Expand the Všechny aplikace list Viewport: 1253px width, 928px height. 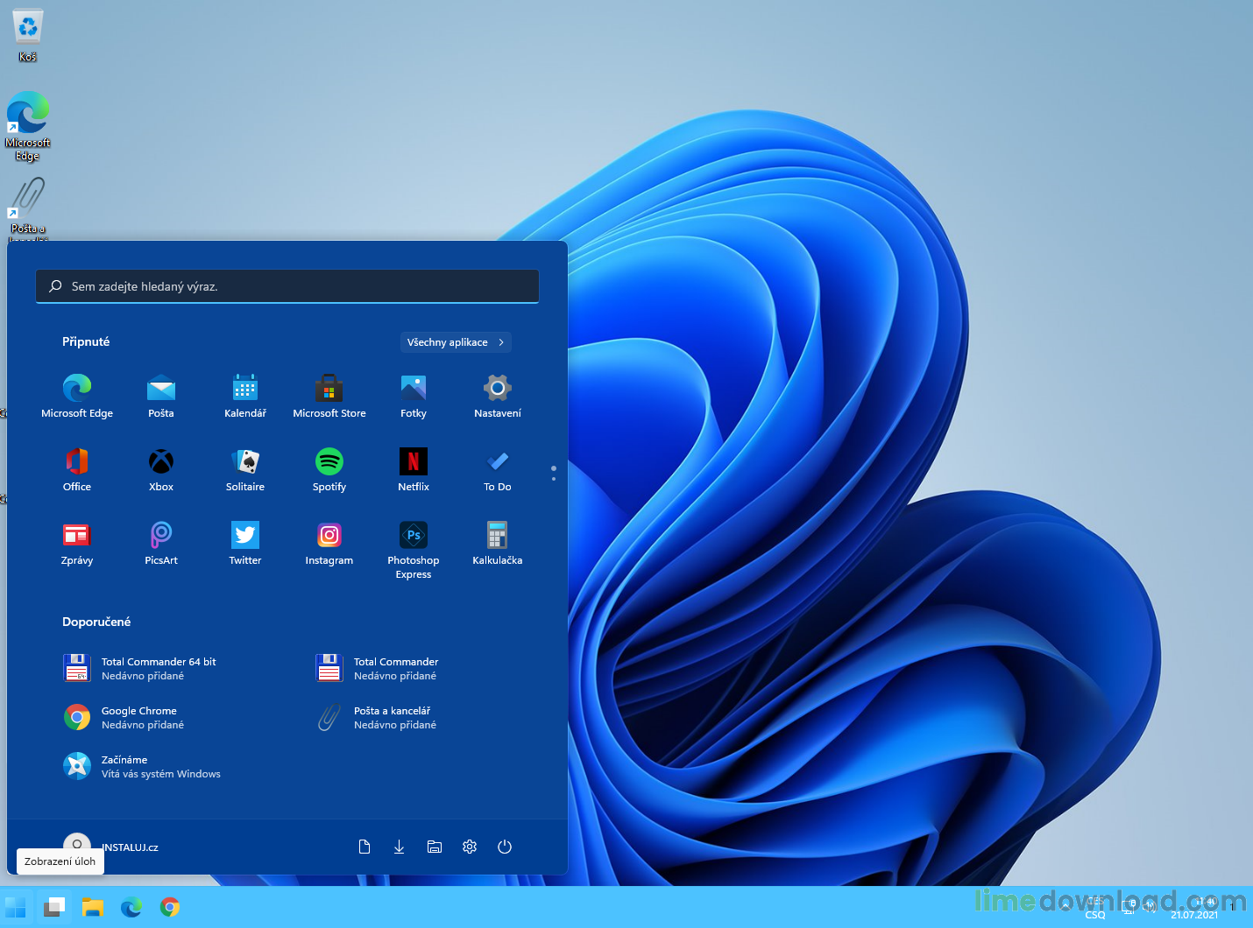(456, 342)
